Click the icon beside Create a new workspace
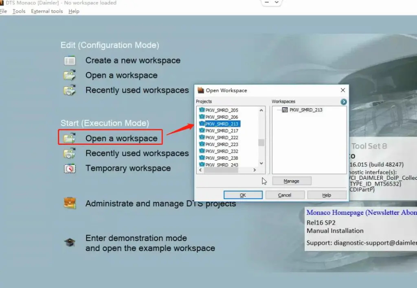Screen dimensions: 417x288 [x=70, y=61]
